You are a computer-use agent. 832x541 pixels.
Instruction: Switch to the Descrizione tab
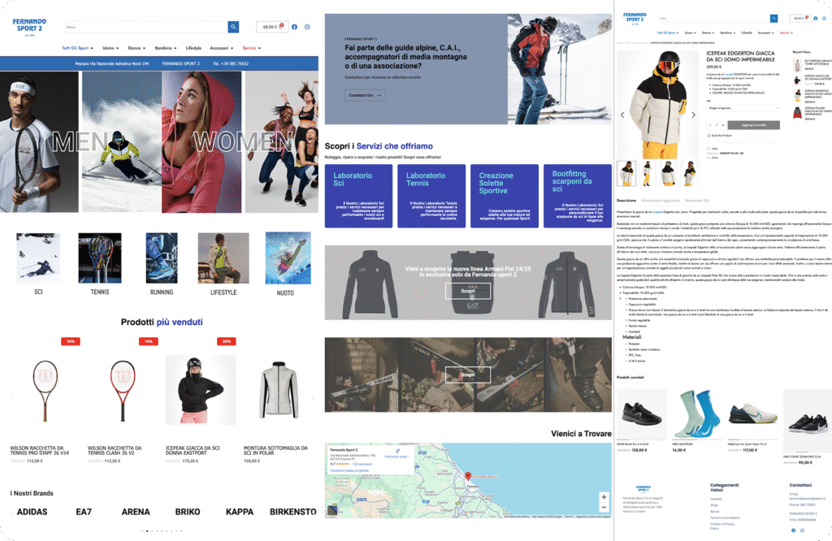[x=626, y=201]
